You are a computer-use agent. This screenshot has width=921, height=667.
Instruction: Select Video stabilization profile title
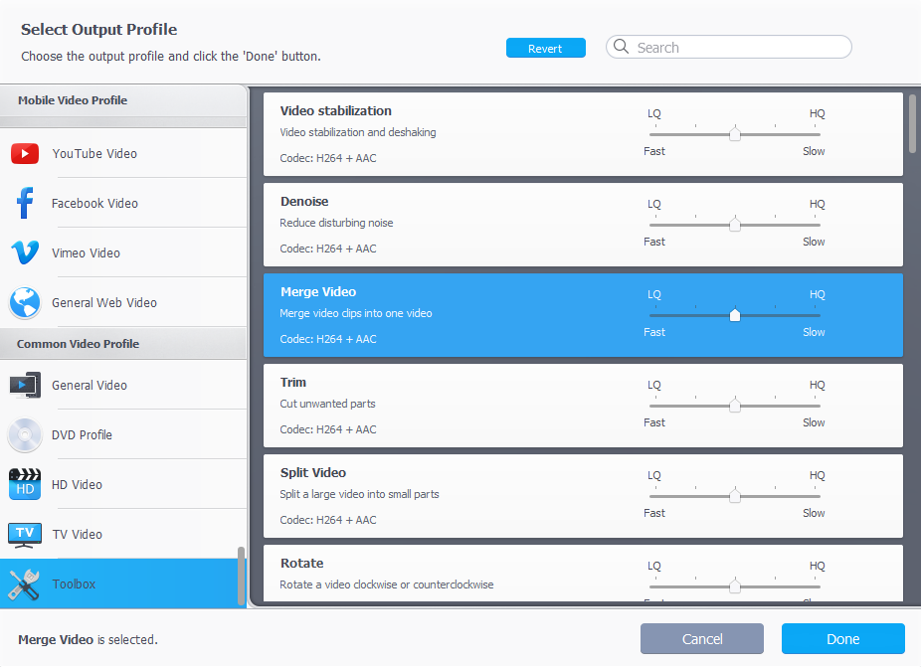[x=335, y=111]
